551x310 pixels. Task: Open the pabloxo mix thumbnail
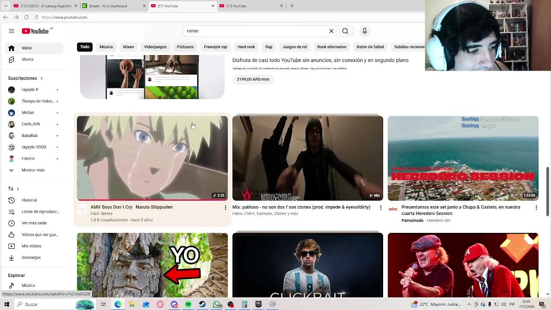pyautogui.click(x=308, y=158)
